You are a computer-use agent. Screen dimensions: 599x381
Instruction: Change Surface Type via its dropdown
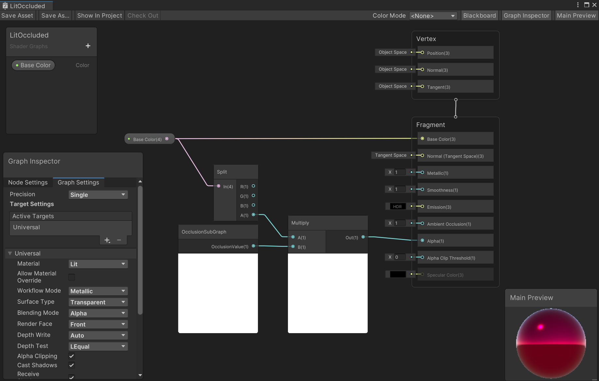click(98, 302)
